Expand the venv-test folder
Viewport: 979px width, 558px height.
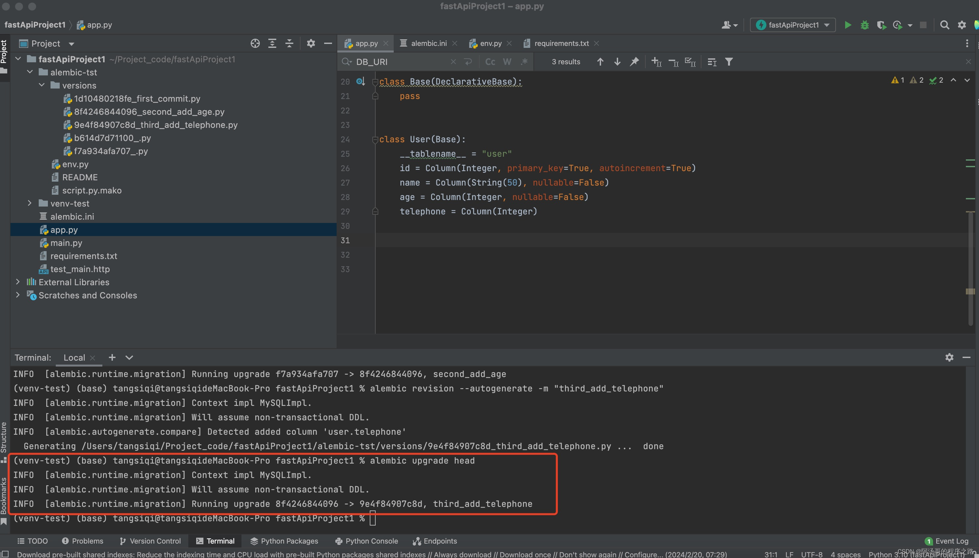30,203
